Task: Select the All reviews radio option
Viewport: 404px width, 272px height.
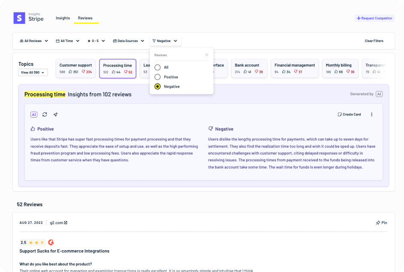Action: (157, 67)
